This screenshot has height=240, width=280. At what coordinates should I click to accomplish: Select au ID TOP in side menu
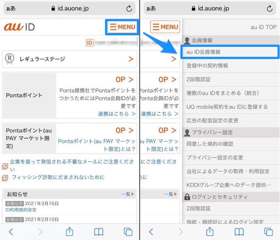tap(264, 27)
